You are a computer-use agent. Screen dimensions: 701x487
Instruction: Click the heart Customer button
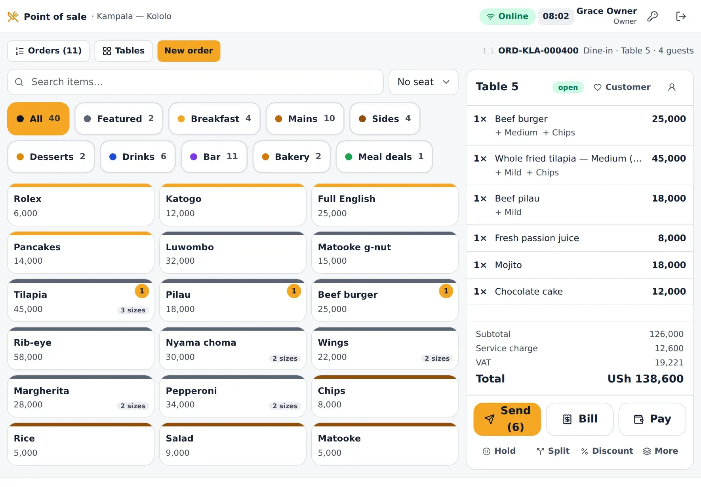[622, 87]
